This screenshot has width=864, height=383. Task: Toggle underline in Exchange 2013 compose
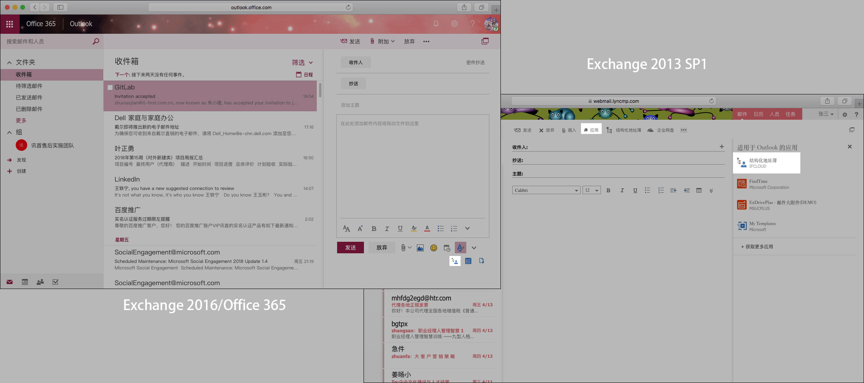635,190
